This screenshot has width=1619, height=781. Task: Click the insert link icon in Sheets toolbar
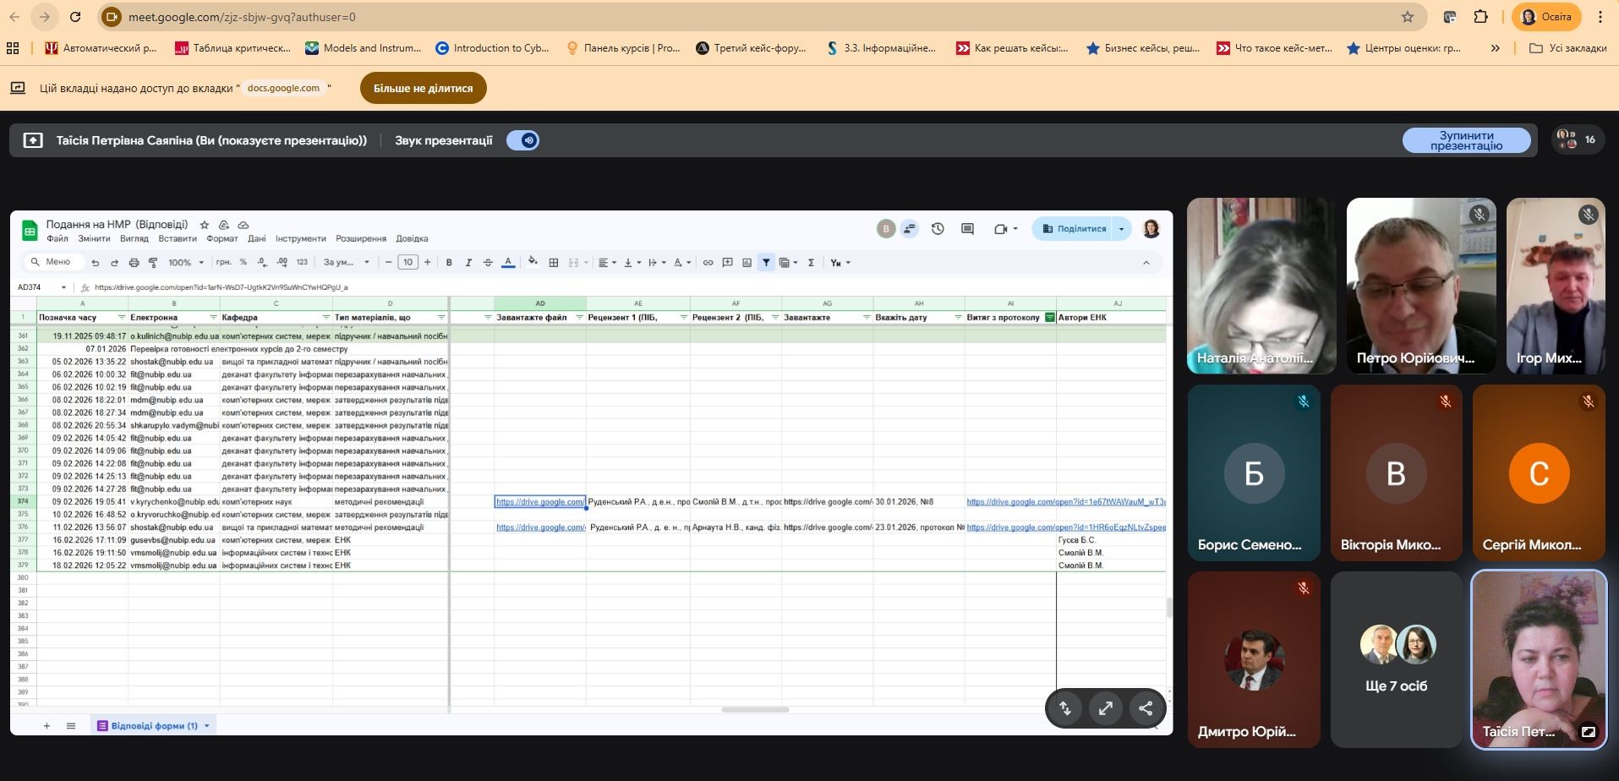(x=708, y=263)
